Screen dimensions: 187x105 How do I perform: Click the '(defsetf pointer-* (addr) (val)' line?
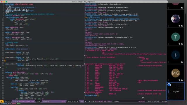[x=18, y=32]
